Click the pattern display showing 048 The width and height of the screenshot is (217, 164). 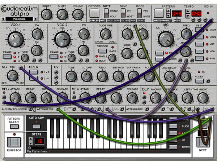click(177, 14)
